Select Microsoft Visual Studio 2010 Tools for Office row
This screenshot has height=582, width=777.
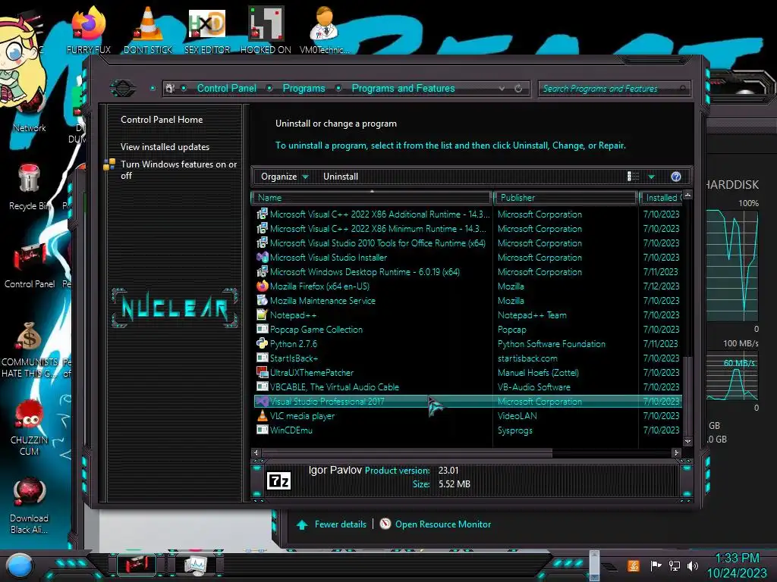[x=467, y=243]
